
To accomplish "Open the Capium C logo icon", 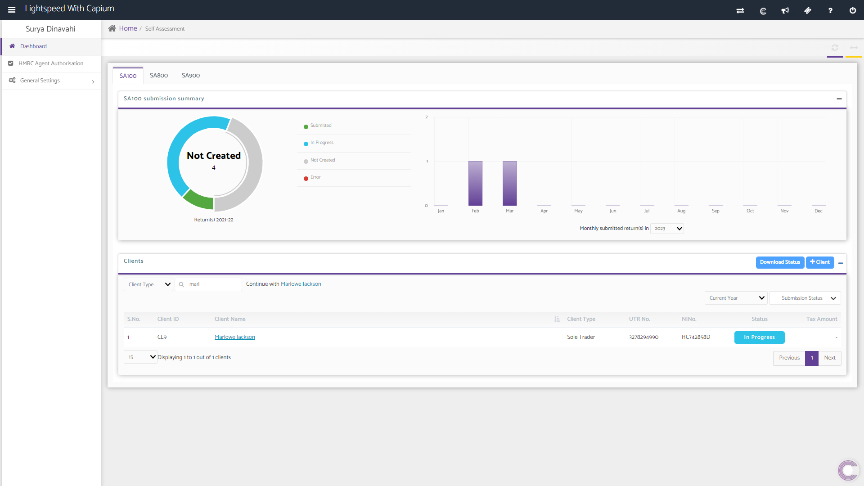I will (x=763, y=11).
